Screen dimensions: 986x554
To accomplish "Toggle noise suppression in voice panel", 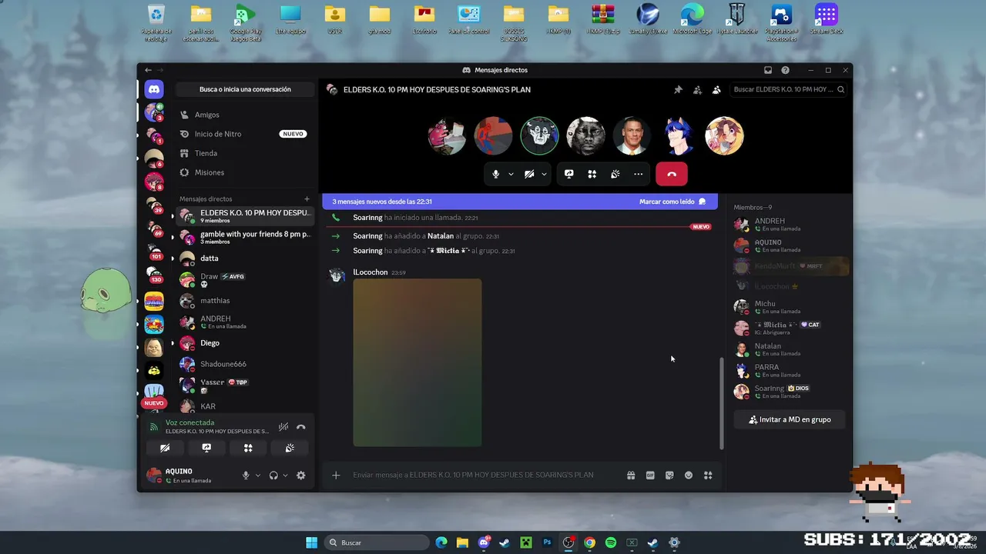I will pyautogui.click(x=283, y=427).
